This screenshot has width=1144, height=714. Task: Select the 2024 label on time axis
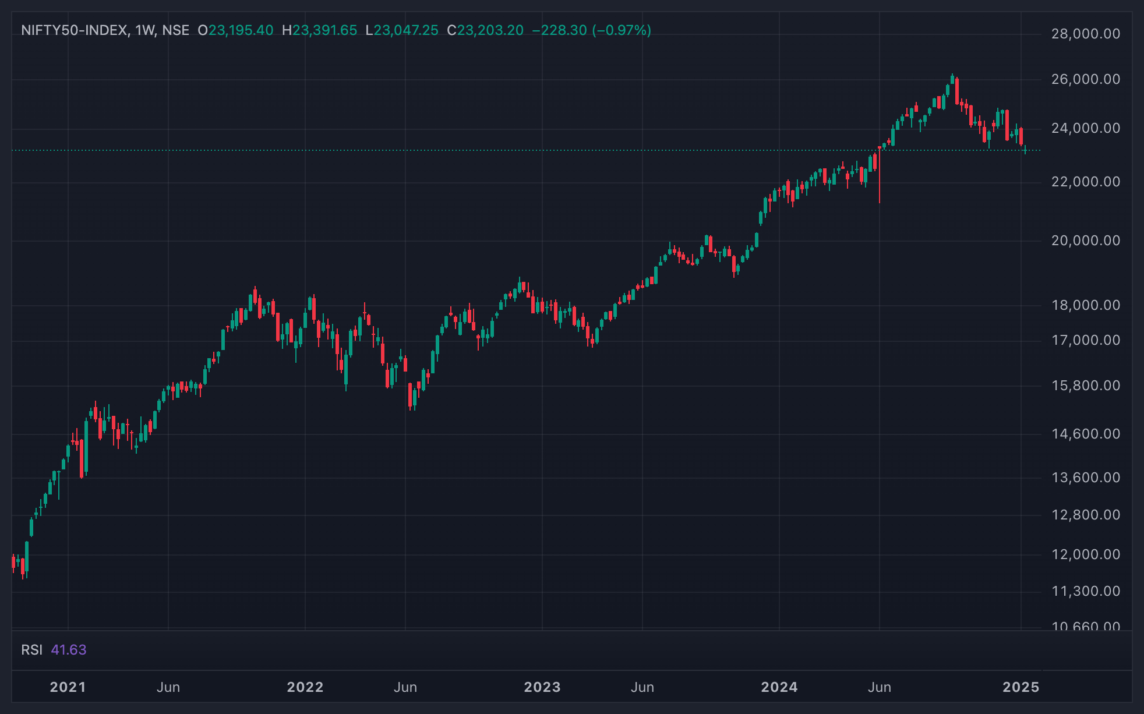point(779,687)
